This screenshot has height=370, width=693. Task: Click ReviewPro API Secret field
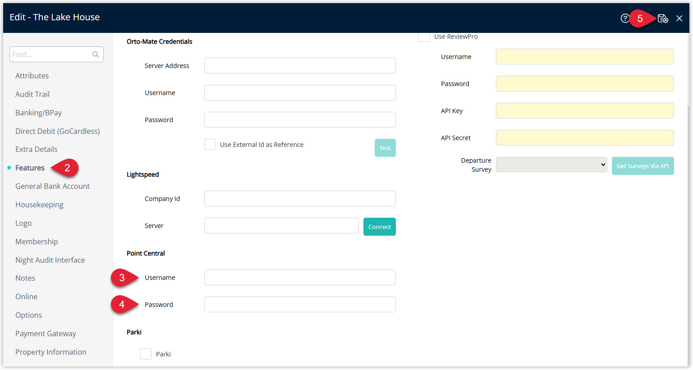(x=585, y=138)
